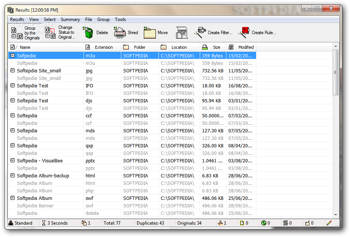Click the Create Rule... label
Screen dimensions: 350x237
pyautogui.click(x=264, y=33)
